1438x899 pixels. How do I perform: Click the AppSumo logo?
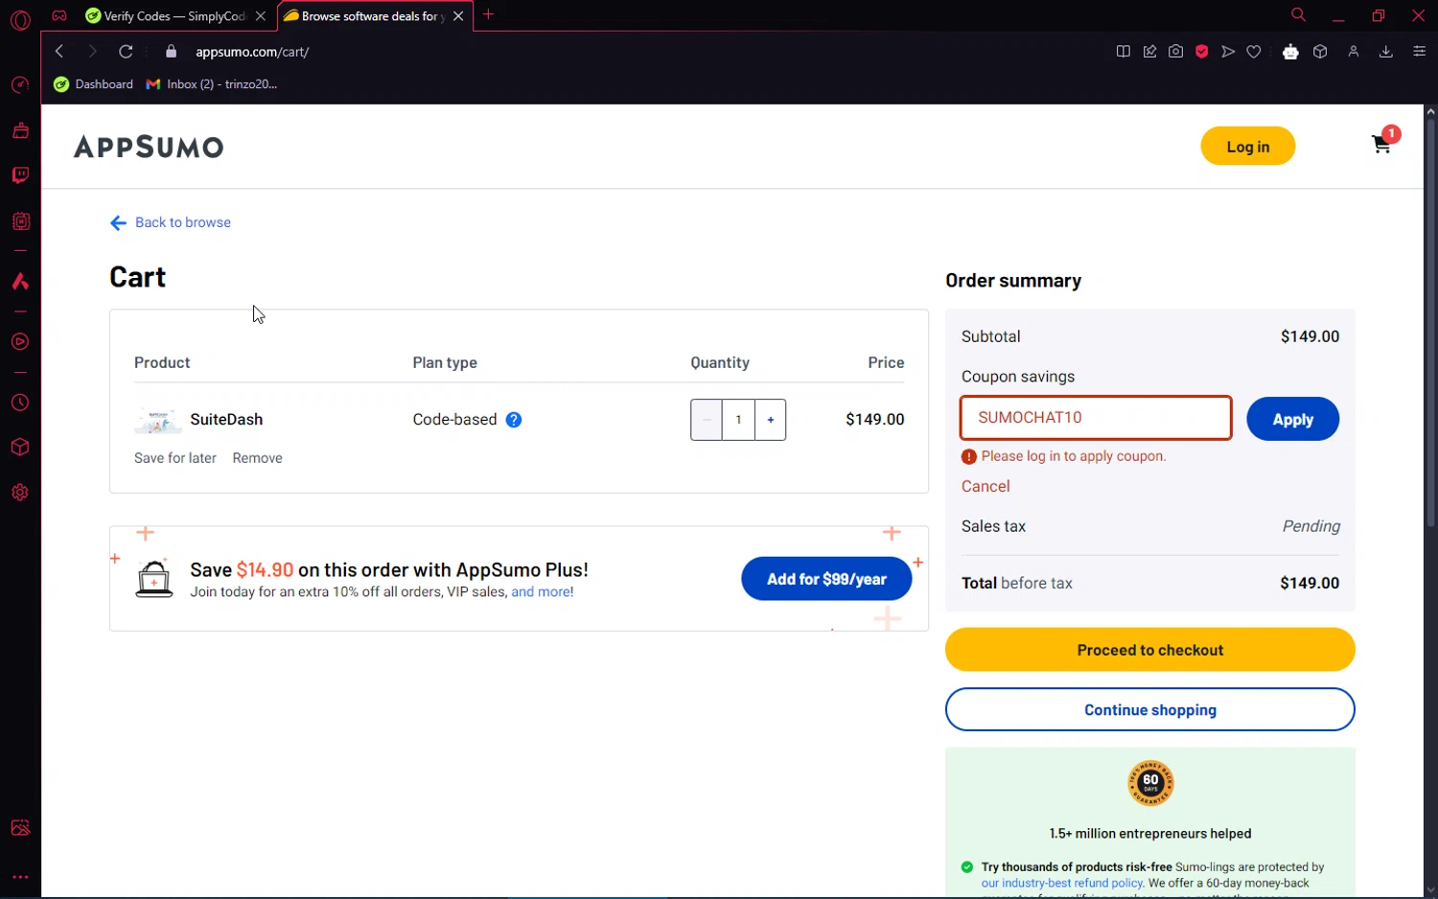pos(149,147)
